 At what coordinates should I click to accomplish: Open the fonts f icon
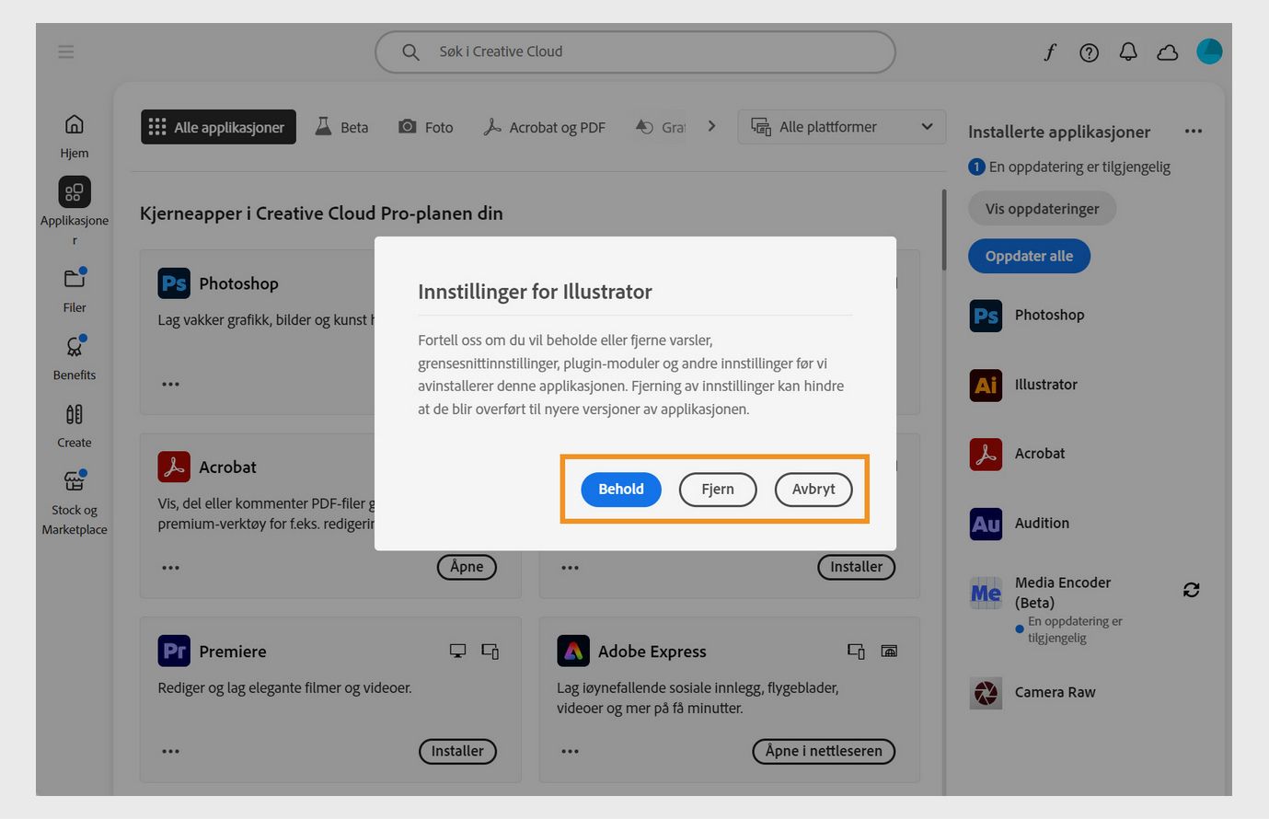(x=1050, y=52)
